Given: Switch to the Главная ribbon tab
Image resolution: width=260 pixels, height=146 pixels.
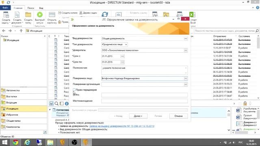Looking at the screenshot, I should 18,8.
